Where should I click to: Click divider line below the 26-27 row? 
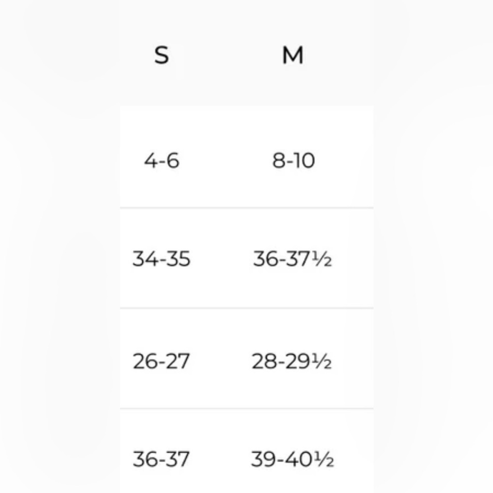246,409
